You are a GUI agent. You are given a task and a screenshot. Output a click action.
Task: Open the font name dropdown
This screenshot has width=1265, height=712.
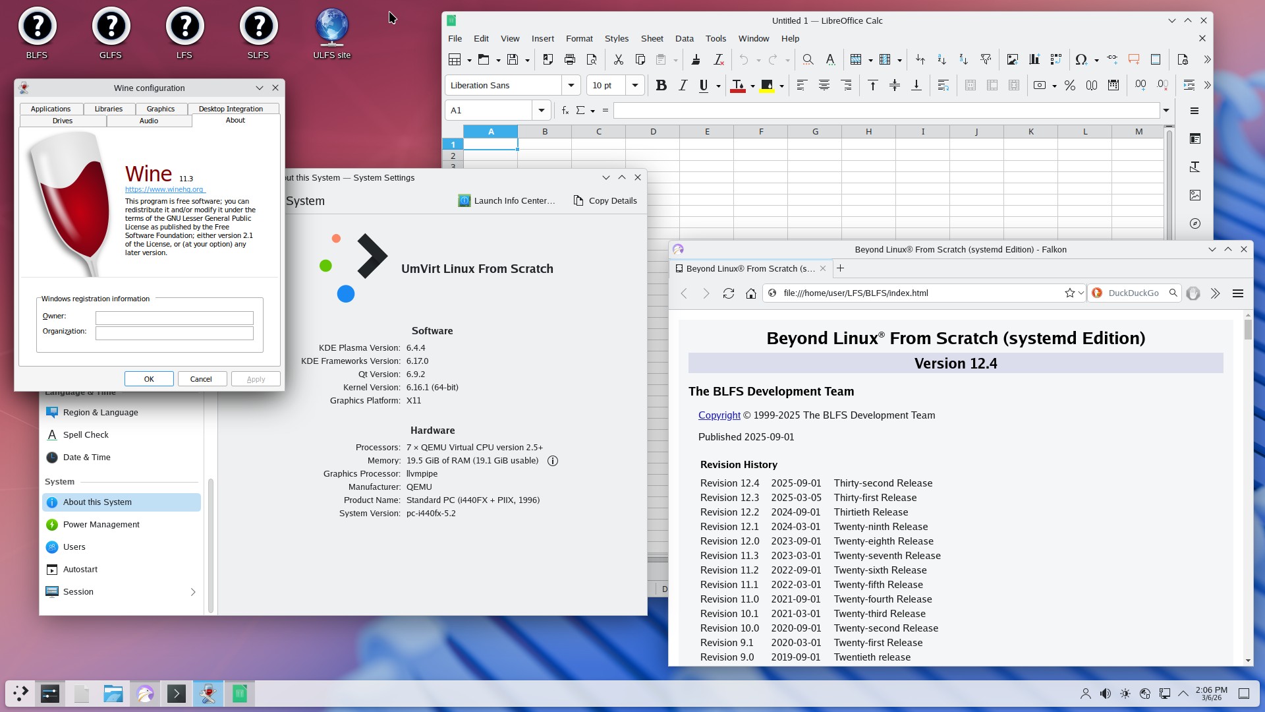coord(571,85)
